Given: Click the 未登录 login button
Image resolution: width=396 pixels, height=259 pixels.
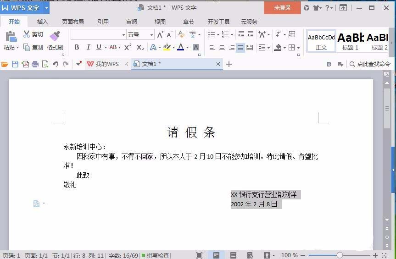Looking at the screenshot, I should 282,8.
